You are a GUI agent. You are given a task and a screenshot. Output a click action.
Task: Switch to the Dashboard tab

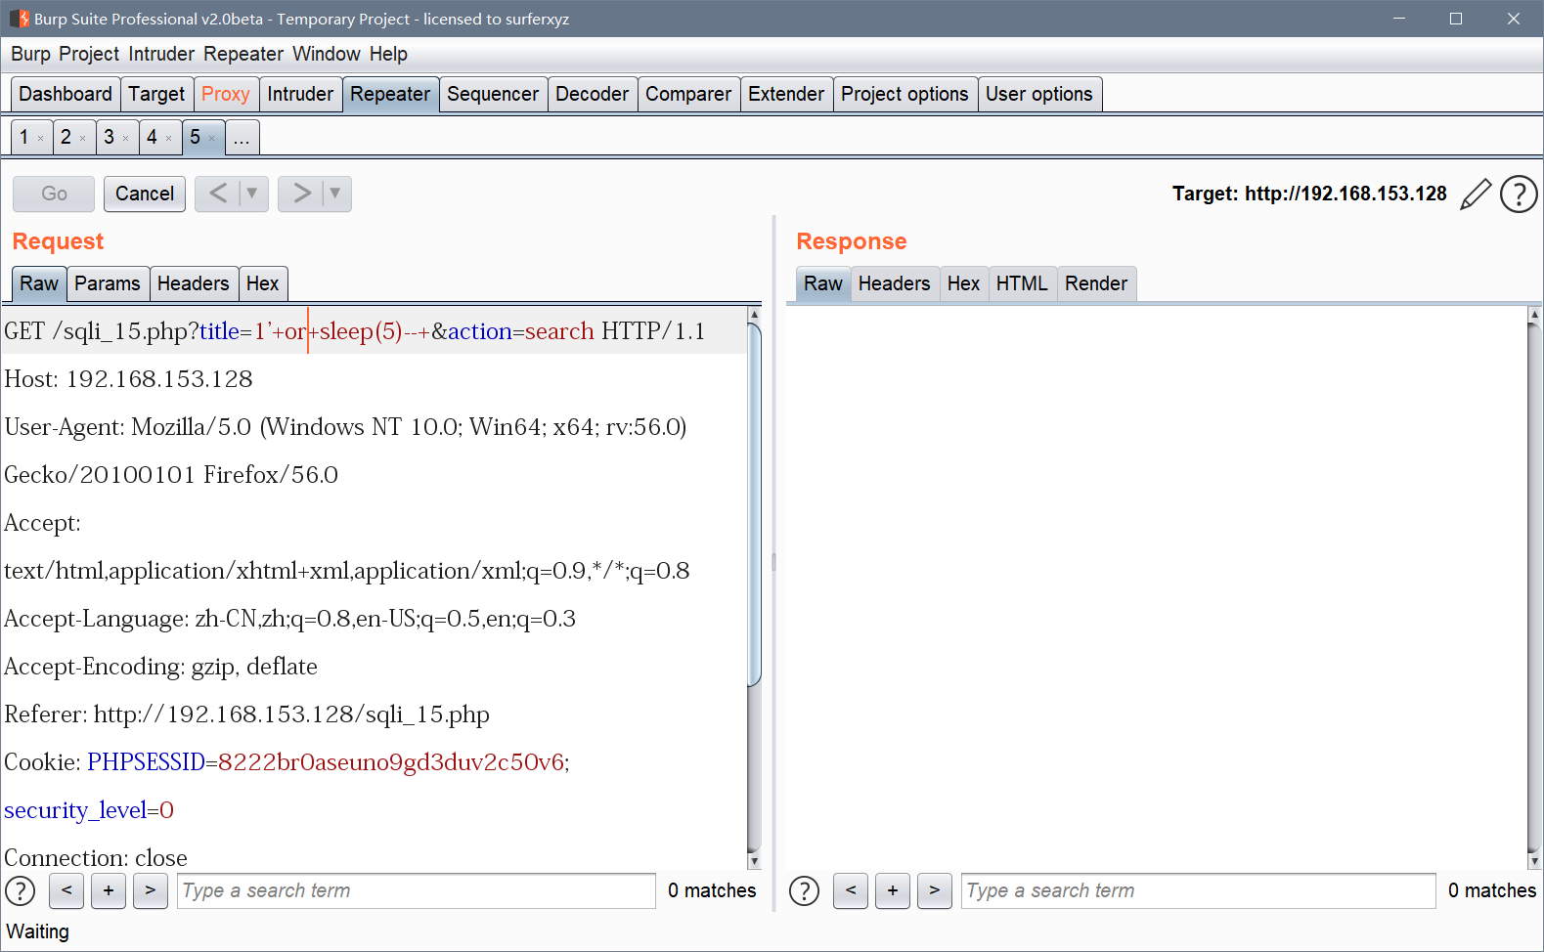tap(66, 94)
